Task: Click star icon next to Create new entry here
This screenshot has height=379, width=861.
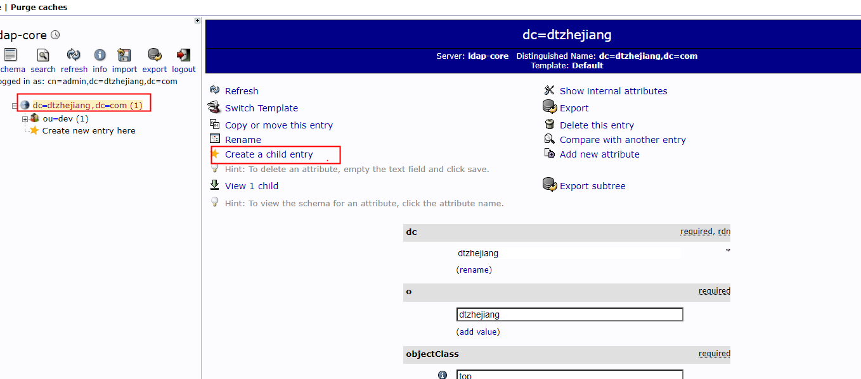Action: pos(34,130)
